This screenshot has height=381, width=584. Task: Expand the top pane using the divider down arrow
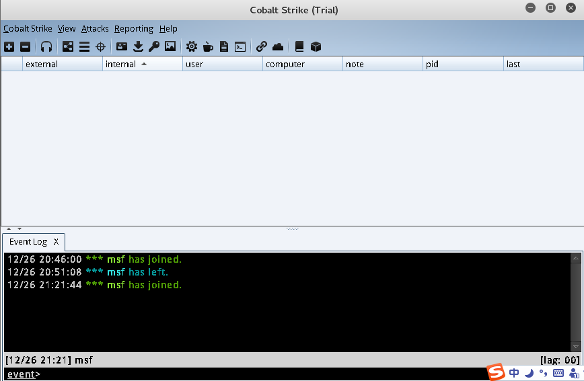[20, 229]
